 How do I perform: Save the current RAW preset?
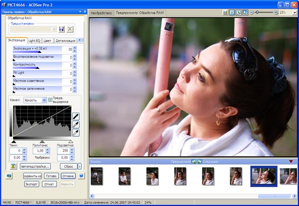(61, 29)
